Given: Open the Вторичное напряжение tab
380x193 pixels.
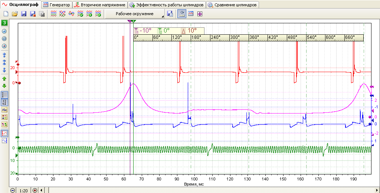Looking at the screenshot, I should pos(100,5).
